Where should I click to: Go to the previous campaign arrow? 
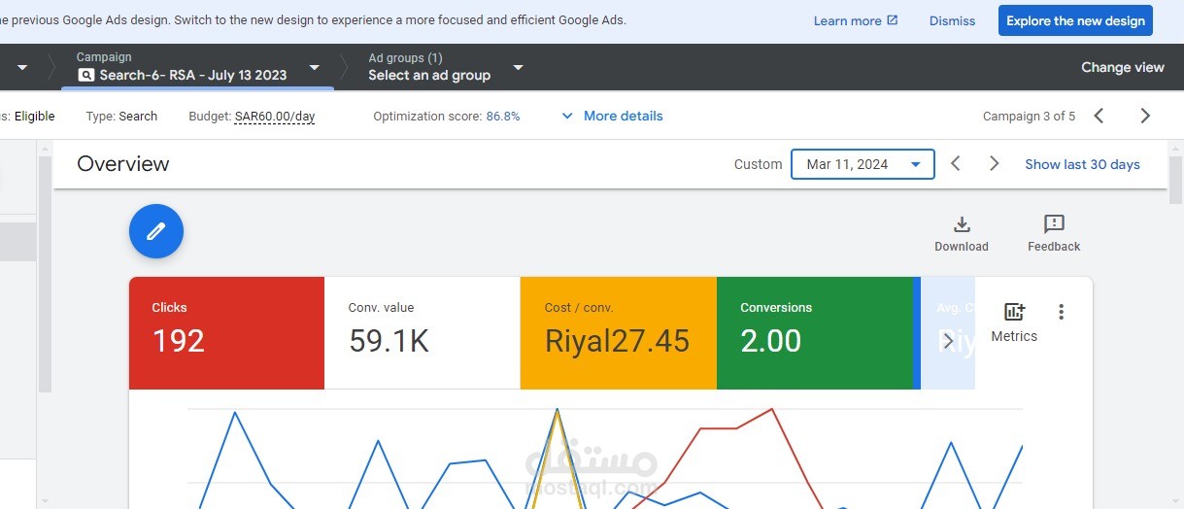[x=1099, y=116]
